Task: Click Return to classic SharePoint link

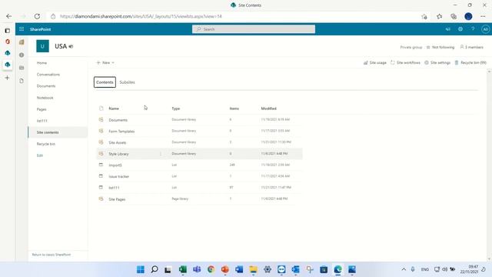Action: pos(52,255)
